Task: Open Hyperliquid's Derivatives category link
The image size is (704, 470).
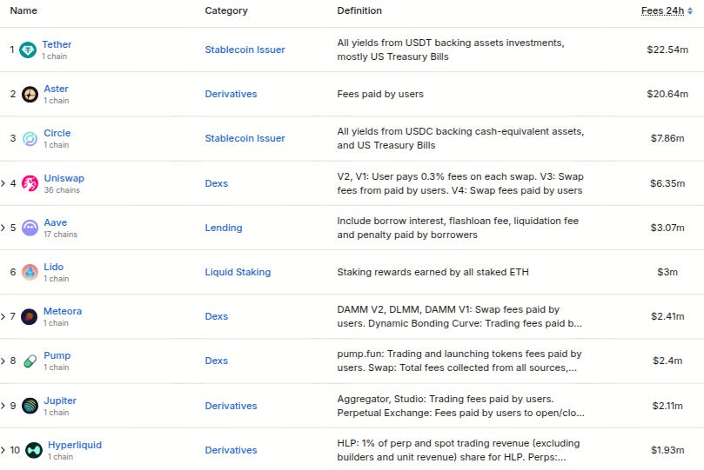Action: pos(231,450)
